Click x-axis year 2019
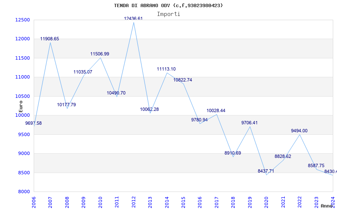This screenshot has width=337, height=210. click(x=250, y=202)
